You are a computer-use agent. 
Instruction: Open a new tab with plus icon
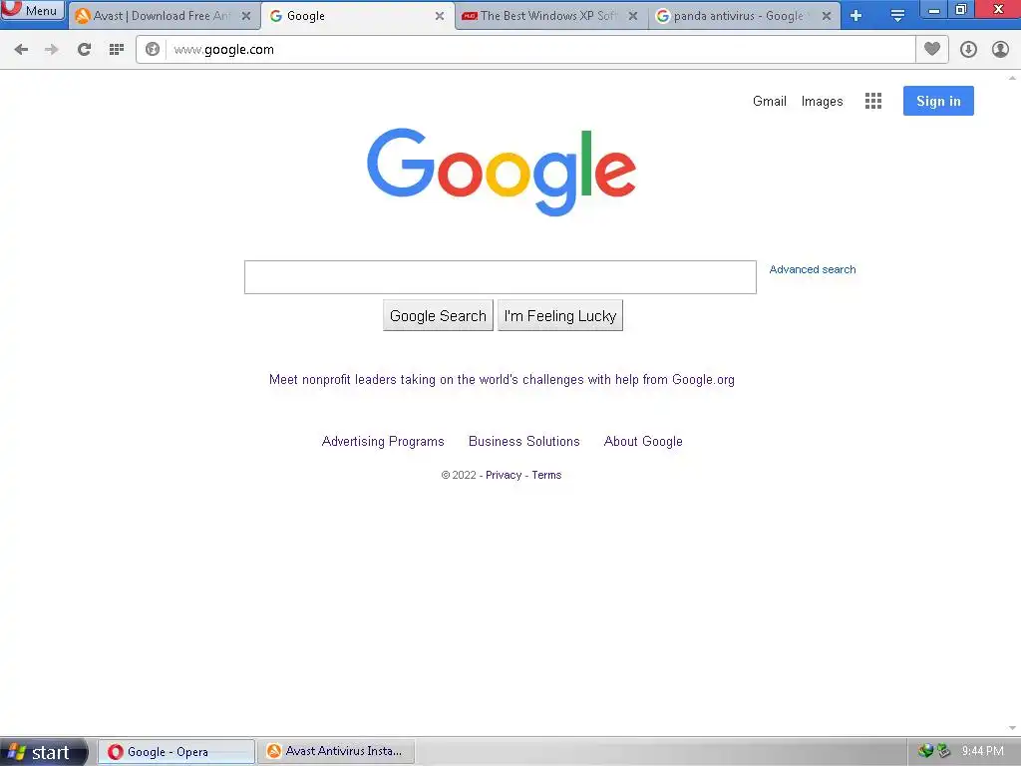point(856,16)
